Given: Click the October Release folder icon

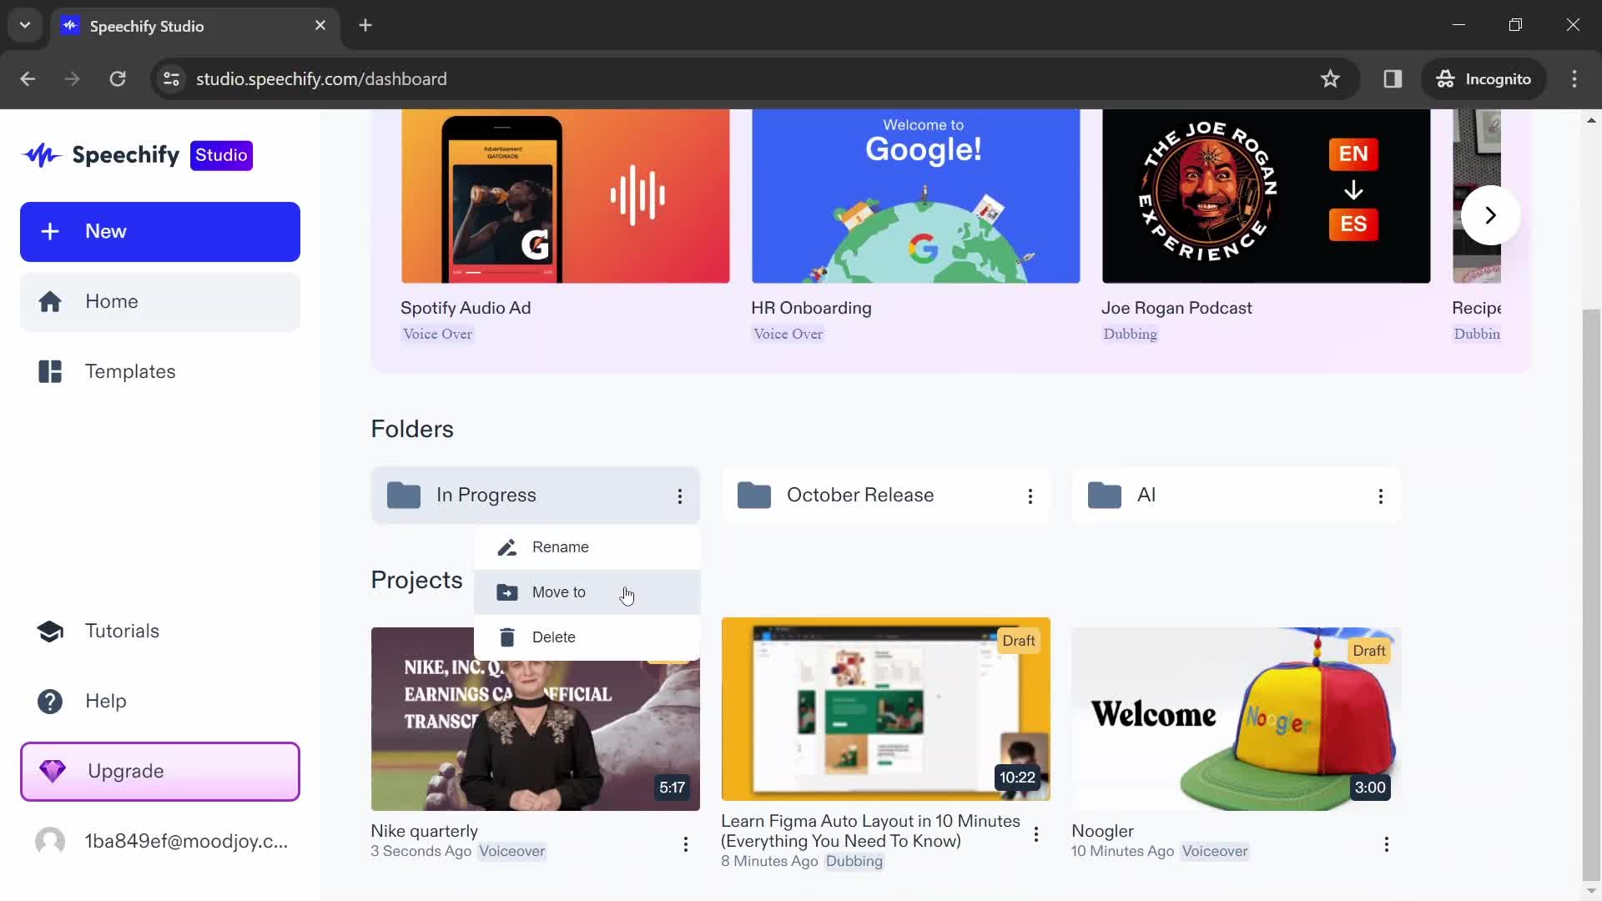Looking at the screenshot, I should click(x=754, y=496).
